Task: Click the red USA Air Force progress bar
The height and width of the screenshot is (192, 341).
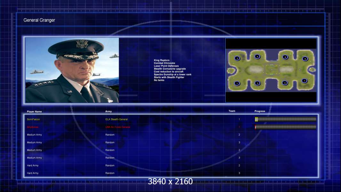Action: [x=286, y=127]
